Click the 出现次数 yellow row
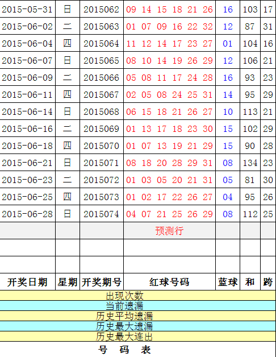The height and width of the screenshot is (357, 276). pyautogui.click(x=138, y=295)
